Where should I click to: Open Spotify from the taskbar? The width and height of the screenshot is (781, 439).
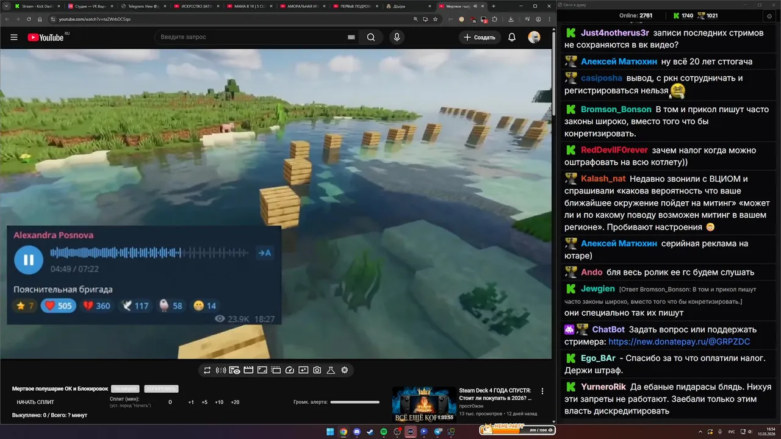(384, 432)
